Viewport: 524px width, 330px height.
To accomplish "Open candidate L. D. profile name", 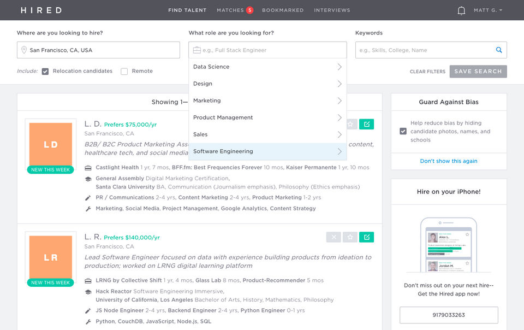I will click(x=93, y=124).
